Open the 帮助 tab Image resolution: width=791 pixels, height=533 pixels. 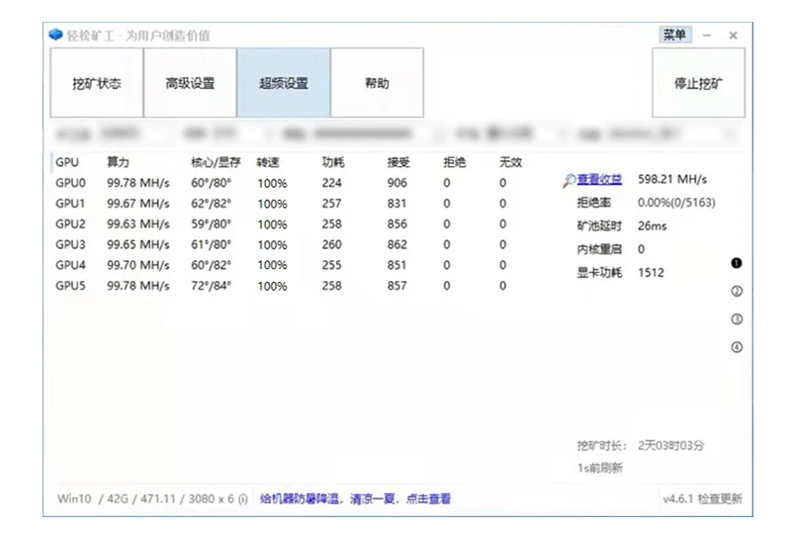click(x=377, y=84)
